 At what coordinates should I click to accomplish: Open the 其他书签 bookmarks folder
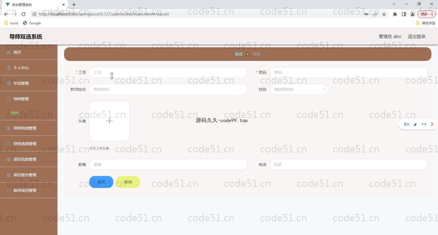point(425,23)
